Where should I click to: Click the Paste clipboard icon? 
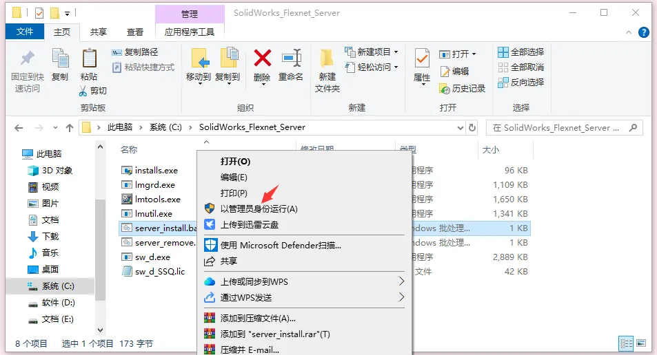coord(89,58)
